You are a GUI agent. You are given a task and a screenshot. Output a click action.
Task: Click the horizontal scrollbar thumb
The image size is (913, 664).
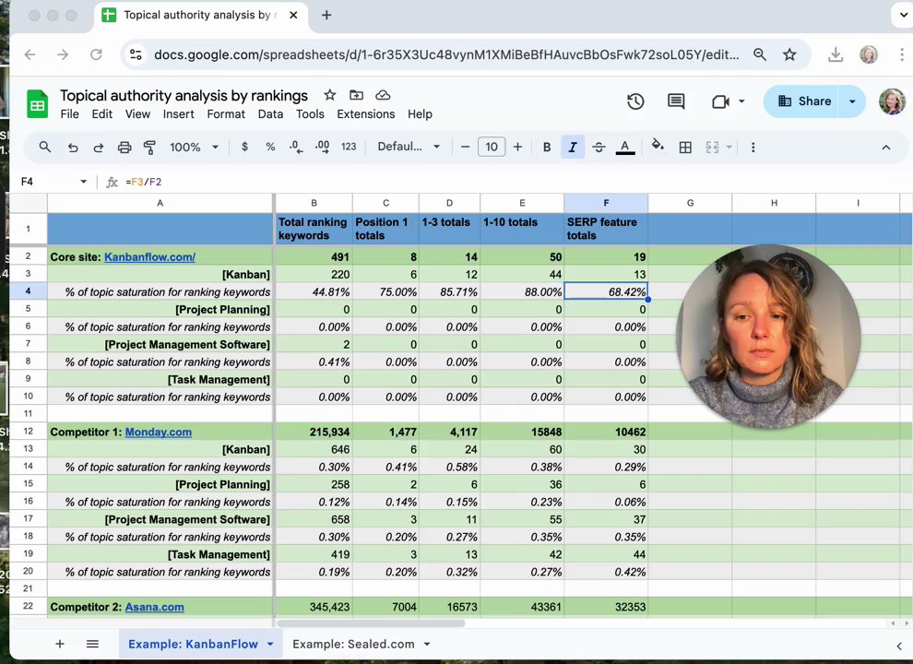[371, 623]
